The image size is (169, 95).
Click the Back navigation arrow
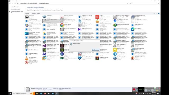point(10,3)
